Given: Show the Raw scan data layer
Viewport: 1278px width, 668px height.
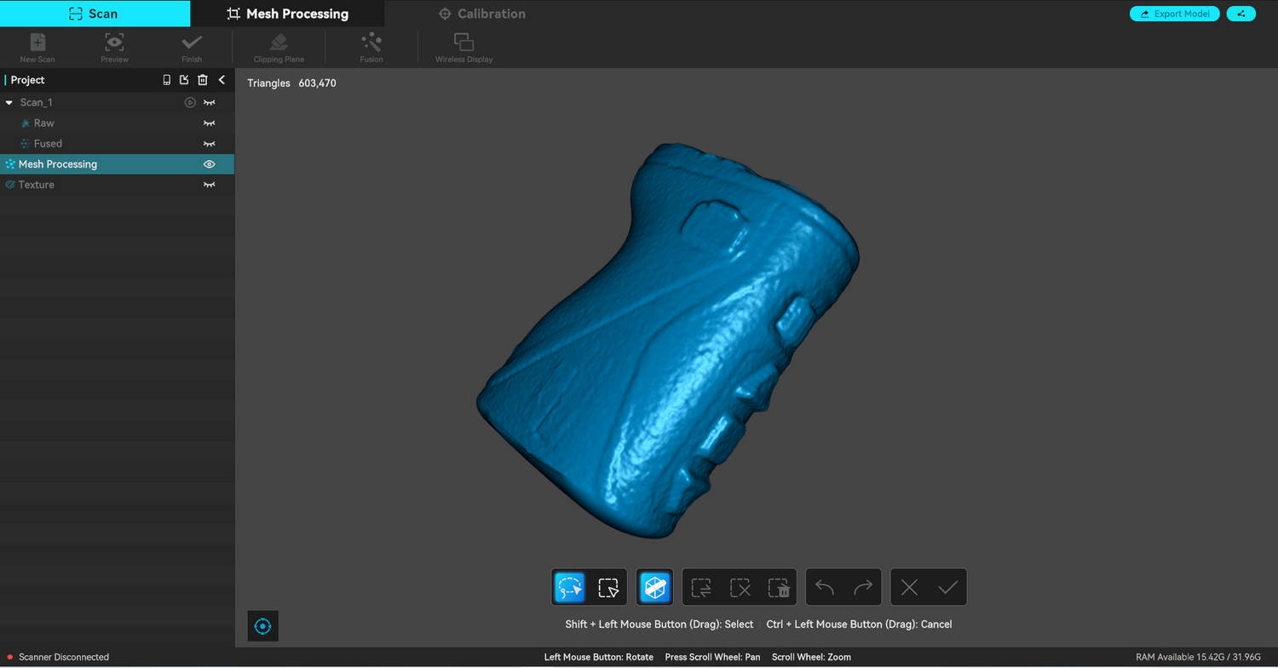Looking at the screenshot, I should tap(209, 124).
